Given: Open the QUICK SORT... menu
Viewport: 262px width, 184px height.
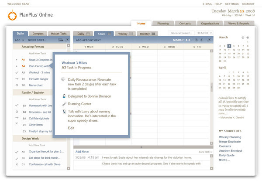Looking at the screenshot, I should (37, 40).
